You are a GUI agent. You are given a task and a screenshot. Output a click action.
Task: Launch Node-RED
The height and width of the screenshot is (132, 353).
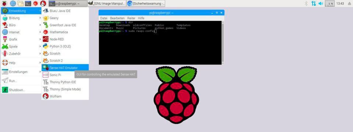[65, 39]
